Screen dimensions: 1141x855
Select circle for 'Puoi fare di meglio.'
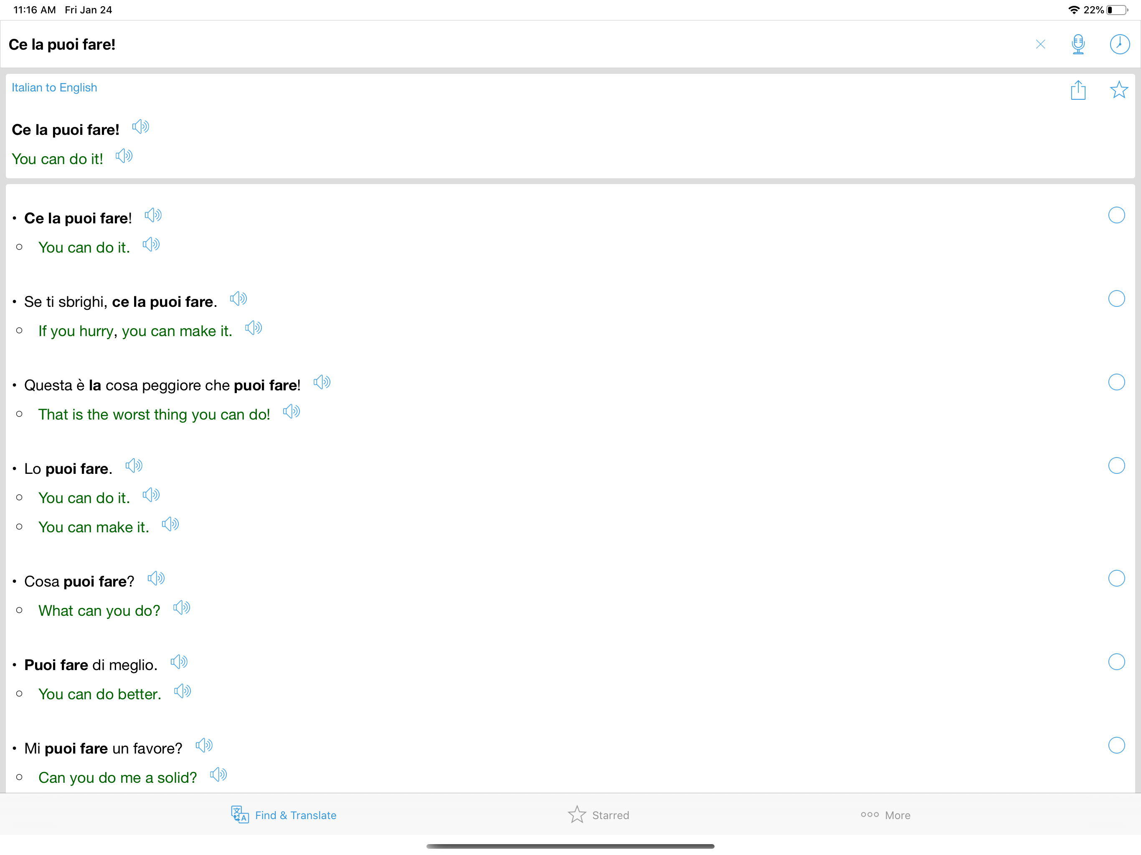click(x=1116, y=662)
